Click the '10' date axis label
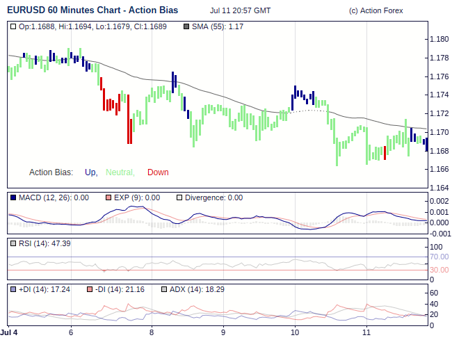Screen dimensions: 452x340 (x=295, y=332)
